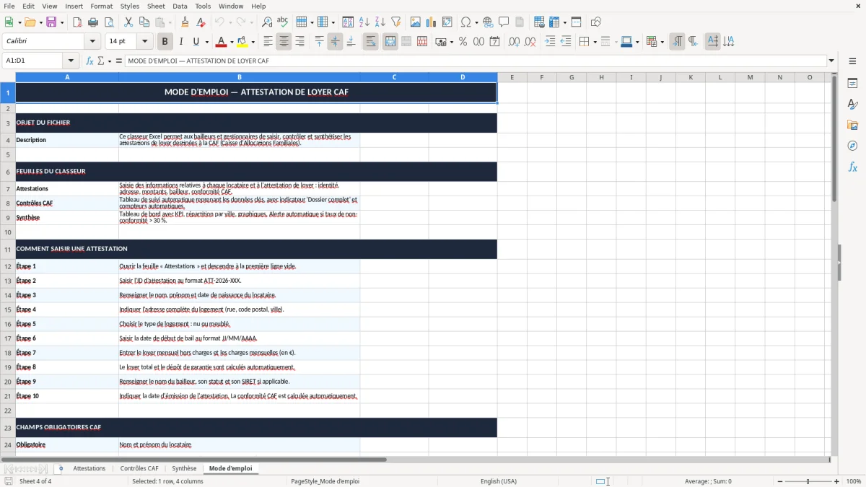This screenshot has width=866, height=487.
Task: Toggle Bold formatting
Action: (165, 42)
